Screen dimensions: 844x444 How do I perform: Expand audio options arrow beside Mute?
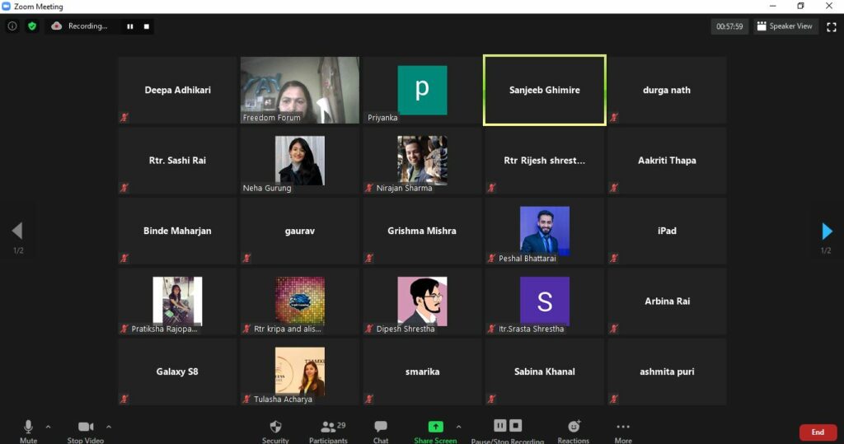[48, 427]
